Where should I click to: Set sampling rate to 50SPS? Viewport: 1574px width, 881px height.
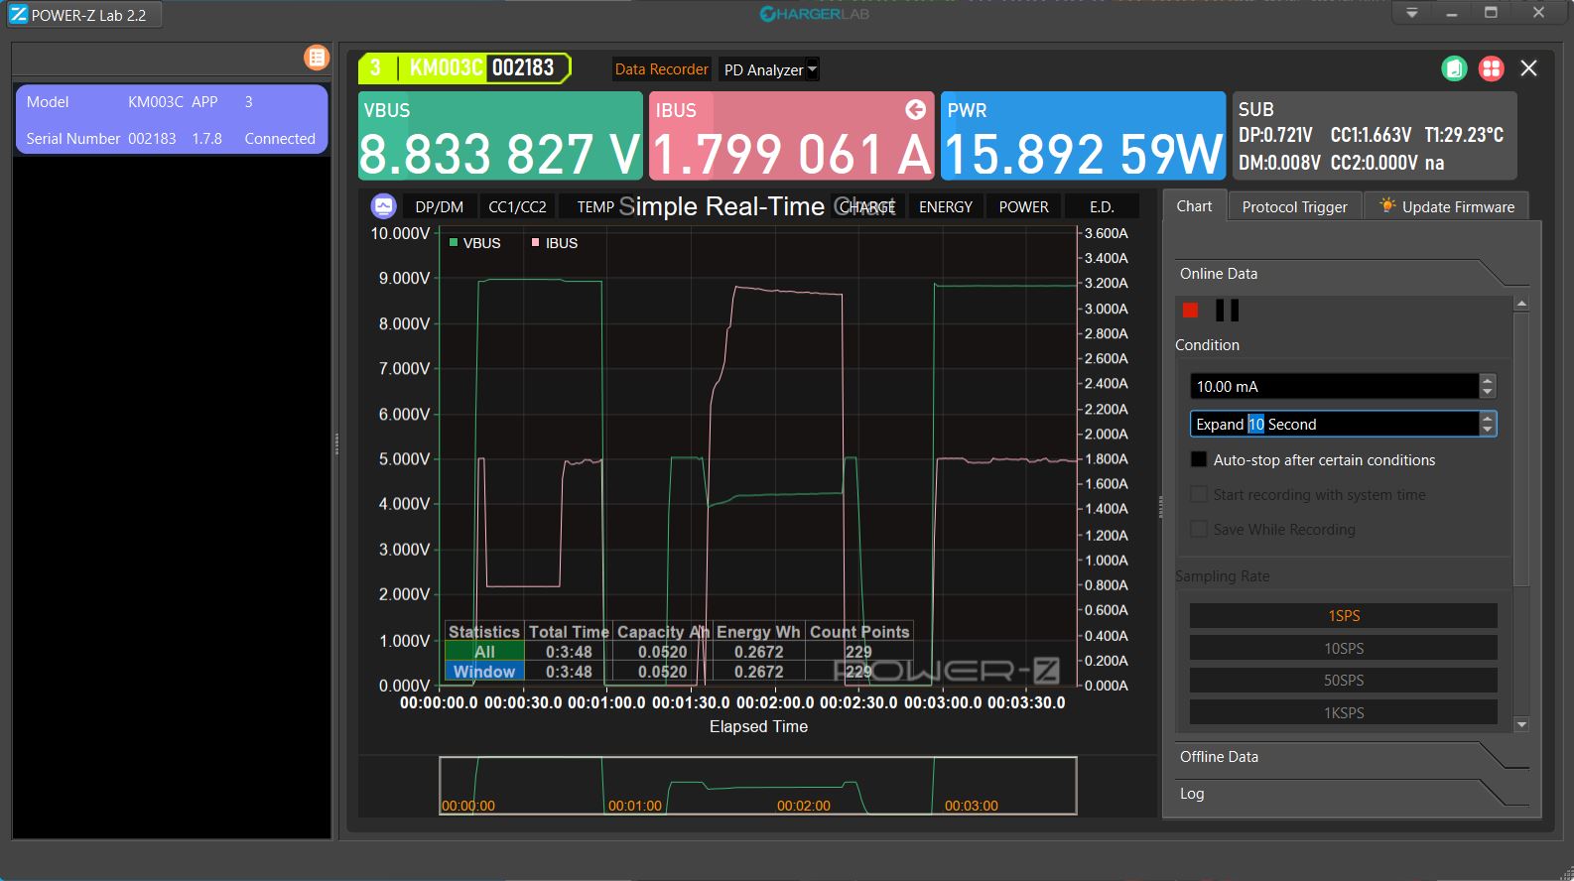click(x=1343, y=680)
